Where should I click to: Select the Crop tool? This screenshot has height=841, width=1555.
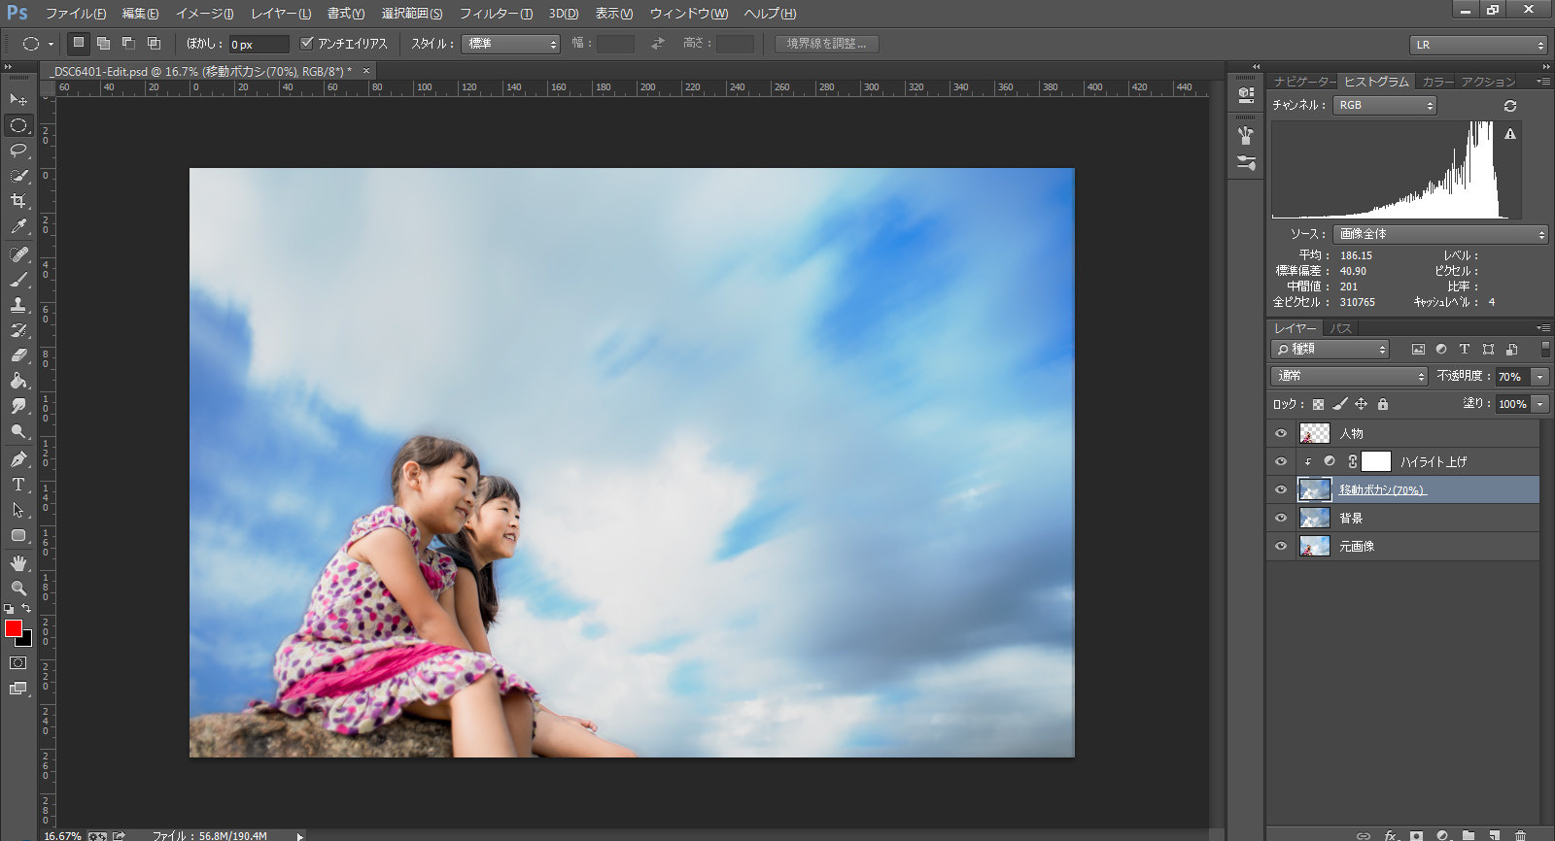point(18,201)
